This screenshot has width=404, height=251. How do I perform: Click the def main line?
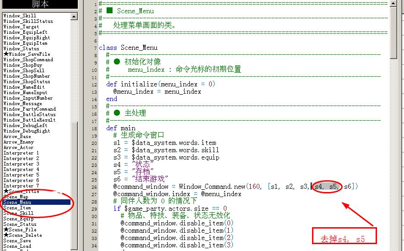pyautogui.click(x=121, y=128)
